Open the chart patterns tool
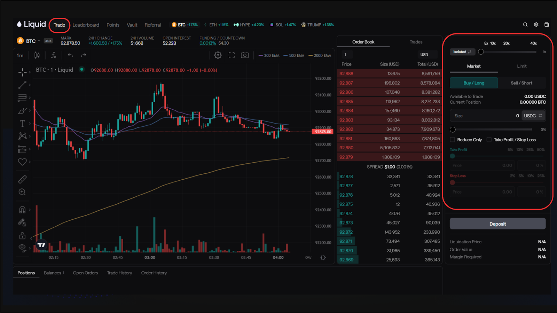 coord(22,136)
